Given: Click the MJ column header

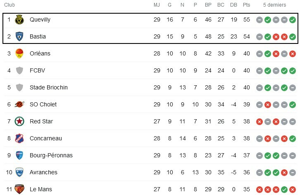Looking at the screenshot, I should [157, 5].
